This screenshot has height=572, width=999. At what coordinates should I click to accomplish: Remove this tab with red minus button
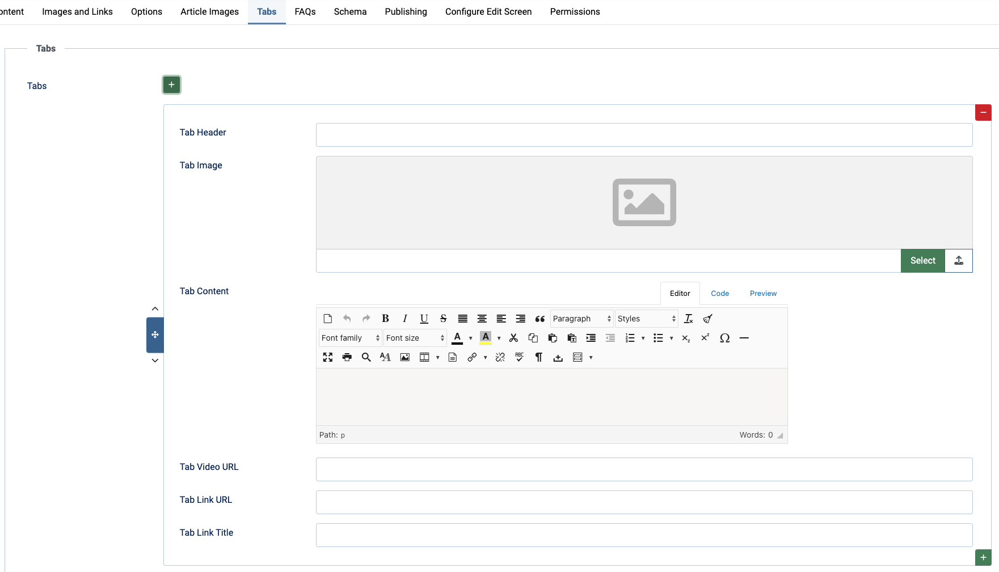[x=983, y=113]
